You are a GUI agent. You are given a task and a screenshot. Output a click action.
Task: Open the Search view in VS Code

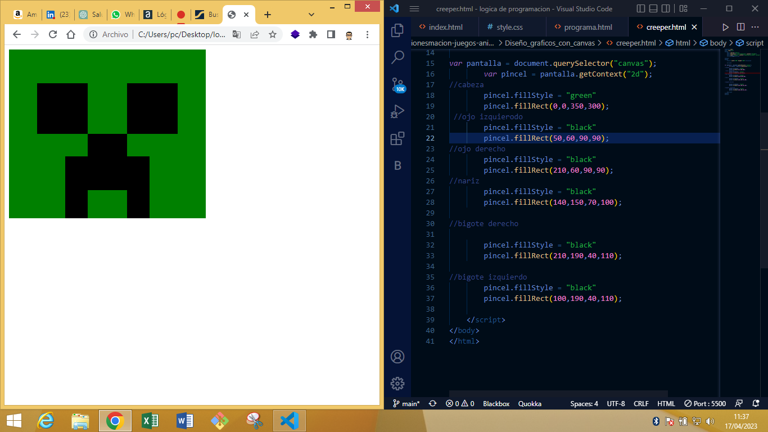click(x=397, y=57)
